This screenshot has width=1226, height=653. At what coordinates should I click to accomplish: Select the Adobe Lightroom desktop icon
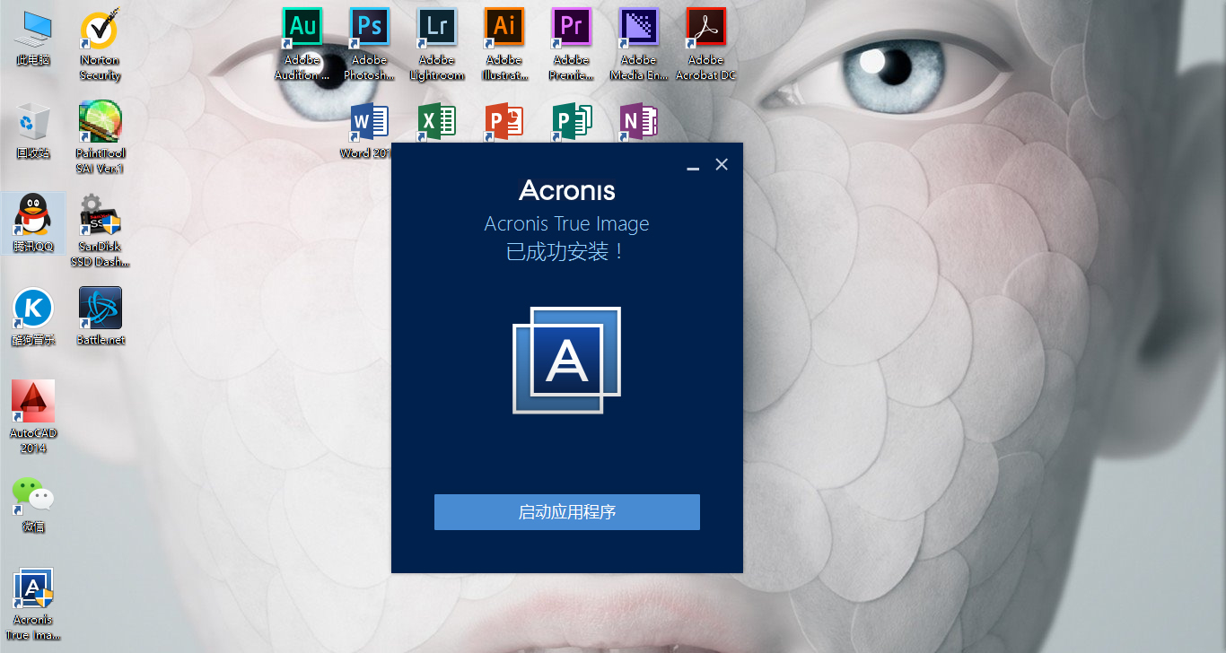[437, 44]
